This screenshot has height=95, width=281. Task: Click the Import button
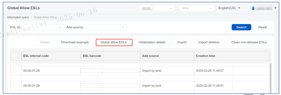[182, 42]
